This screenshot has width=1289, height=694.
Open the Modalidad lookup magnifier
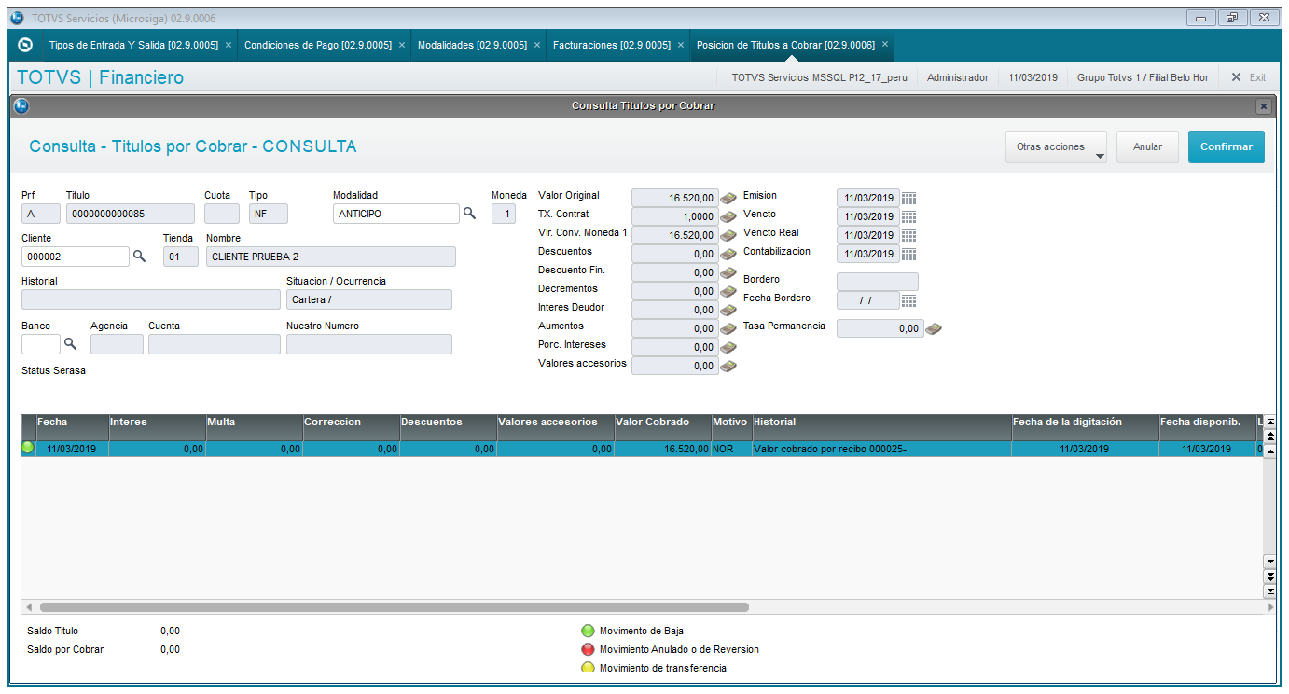[469, 214]
